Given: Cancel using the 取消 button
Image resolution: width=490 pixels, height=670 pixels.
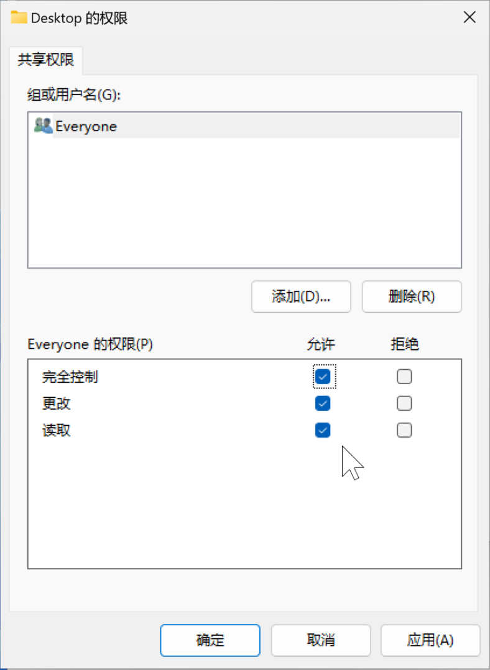Looking at the screenshot, I should (x=321, y=640).
